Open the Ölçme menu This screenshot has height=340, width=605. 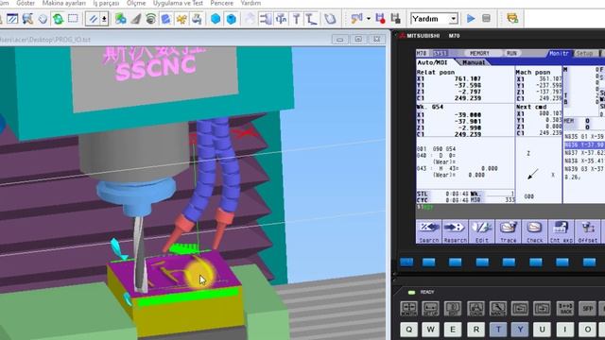point(136,3)
